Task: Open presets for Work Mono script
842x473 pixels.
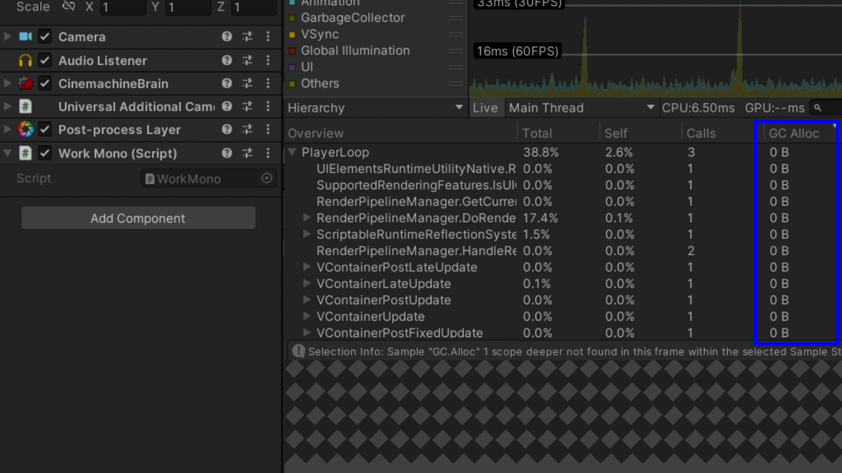Action: [247, 153]
